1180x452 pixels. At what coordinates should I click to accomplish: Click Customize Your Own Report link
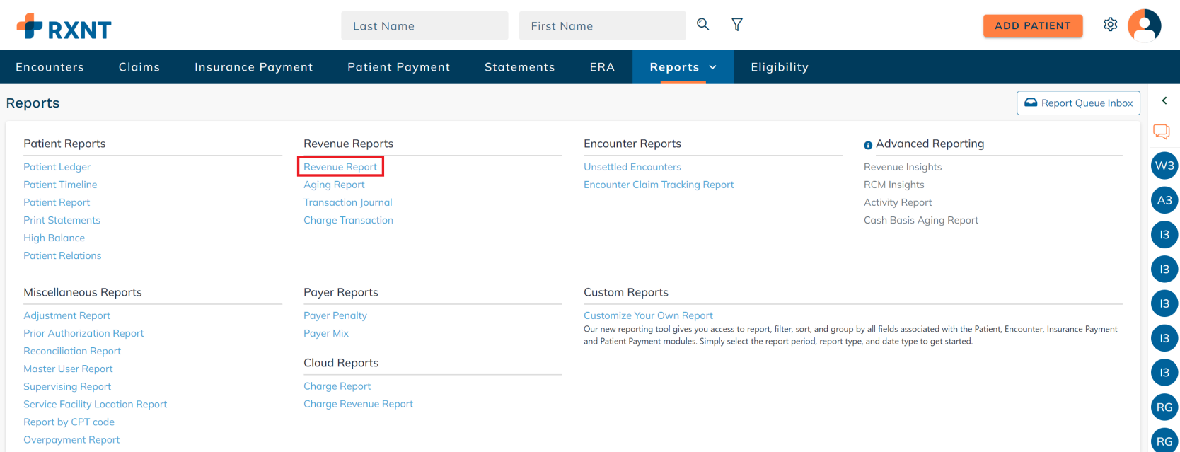point(648,315)
